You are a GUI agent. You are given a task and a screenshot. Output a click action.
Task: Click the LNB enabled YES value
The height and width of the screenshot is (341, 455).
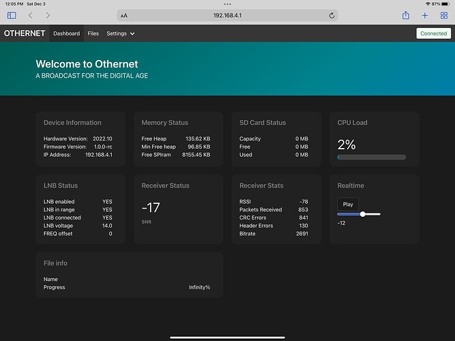[x=107, y=202]
